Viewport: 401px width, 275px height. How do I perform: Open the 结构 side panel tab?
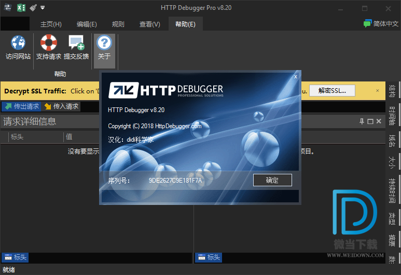(392, 91)
